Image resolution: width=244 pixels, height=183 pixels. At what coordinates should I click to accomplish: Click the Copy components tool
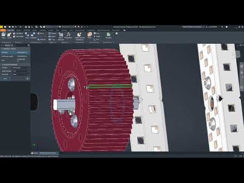click(x=52, y=40)
